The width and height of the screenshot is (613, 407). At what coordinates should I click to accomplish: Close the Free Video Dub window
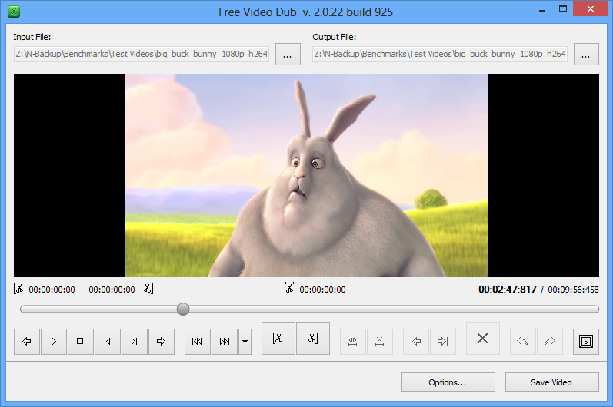click(591, 8)
